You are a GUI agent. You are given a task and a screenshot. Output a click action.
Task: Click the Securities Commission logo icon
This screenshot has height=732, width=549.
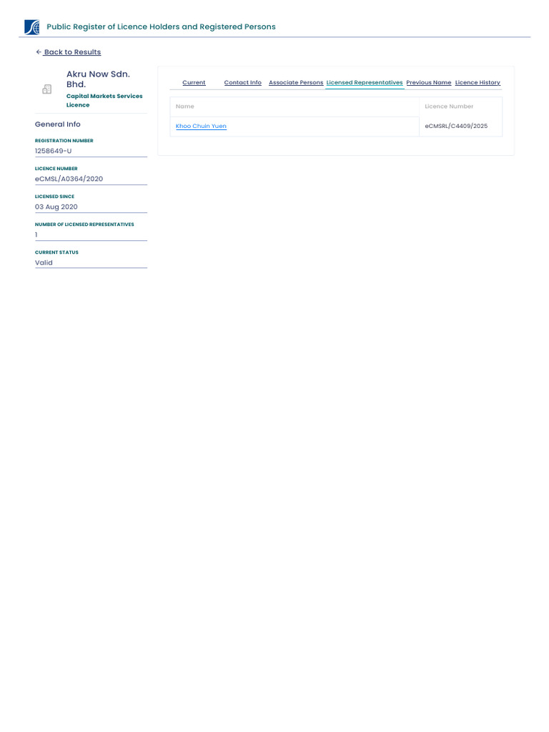point(31,27)
